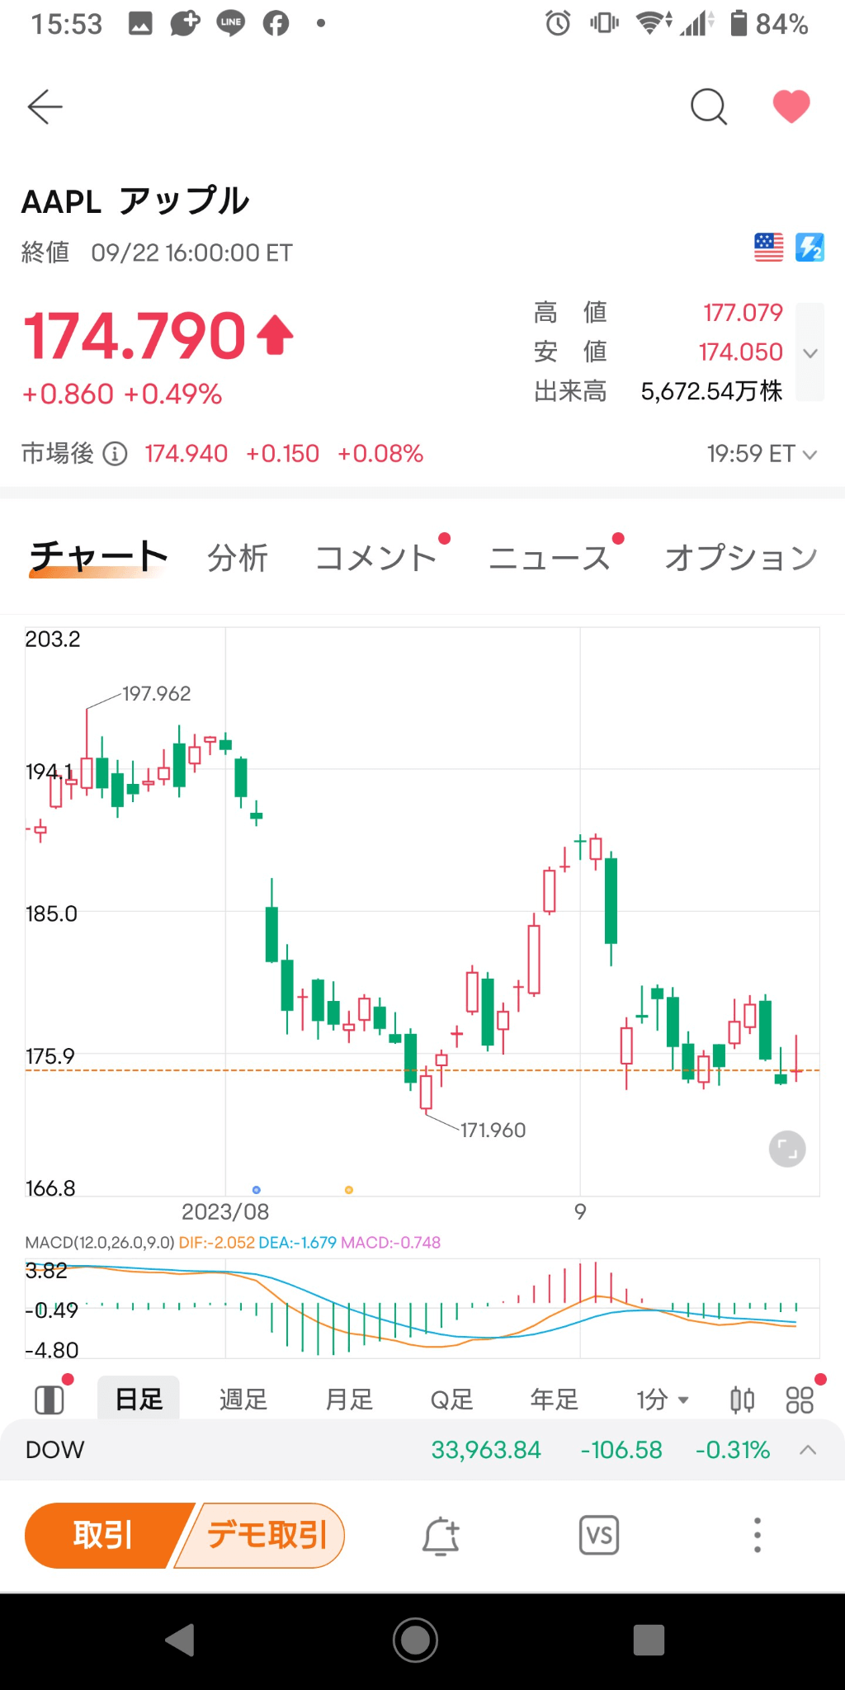Open the VS compare icon
This screenshot has width=845, height=1690.
pos(599,1536)
